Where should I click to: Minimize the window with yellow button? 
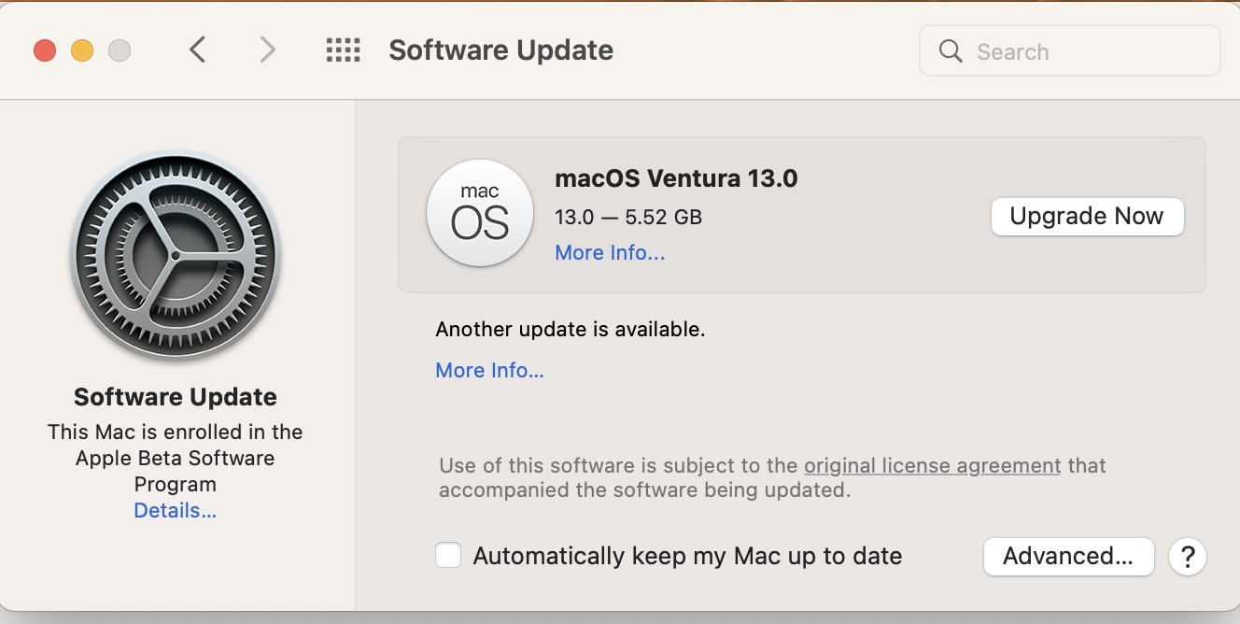click(82, 50)
